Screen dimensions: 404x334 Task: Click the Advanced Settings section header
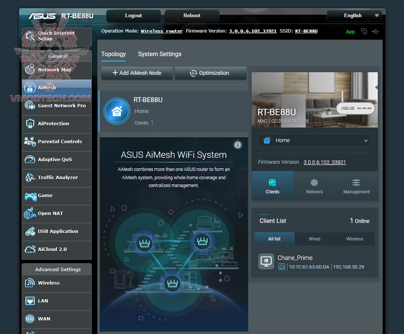coord(57,269)
